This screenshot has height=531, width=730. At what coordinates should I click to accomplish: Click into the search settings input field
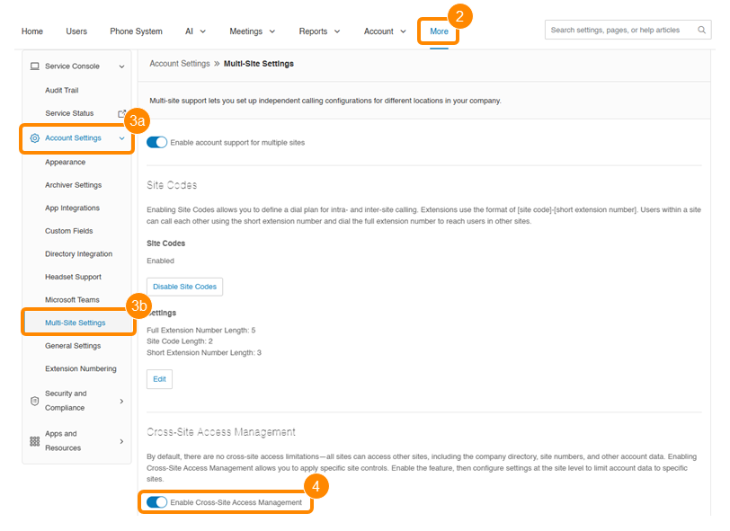(620, 31)
